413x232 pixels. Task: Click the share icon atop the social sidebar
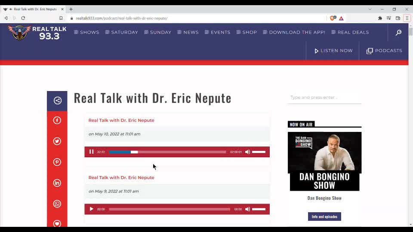coord(57,101)
